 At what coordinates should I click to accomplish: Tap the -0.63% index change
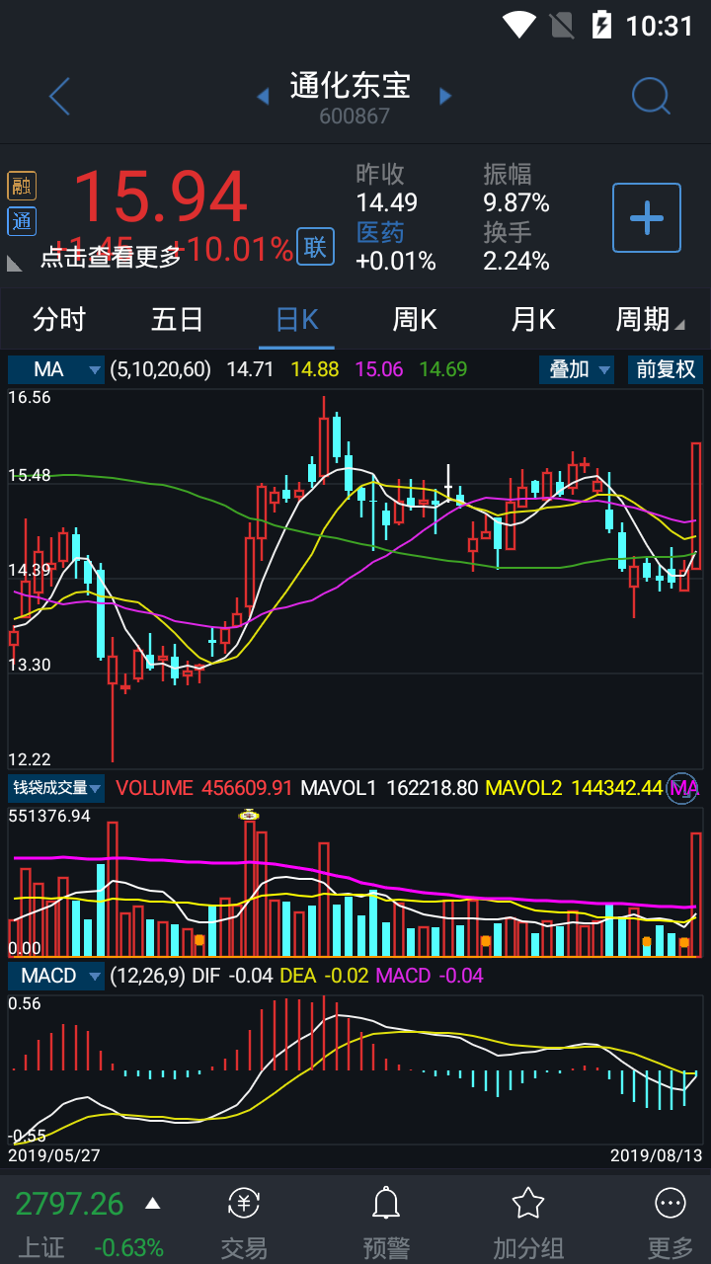click(128, 1247)
